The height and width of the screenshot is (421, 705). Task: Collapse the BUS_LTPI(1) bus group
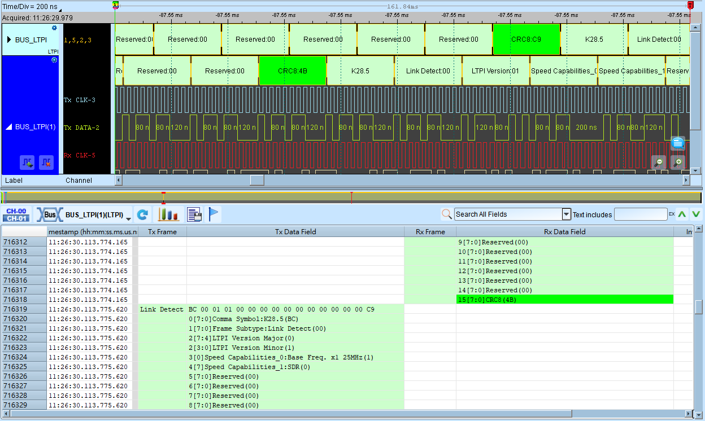9,127
